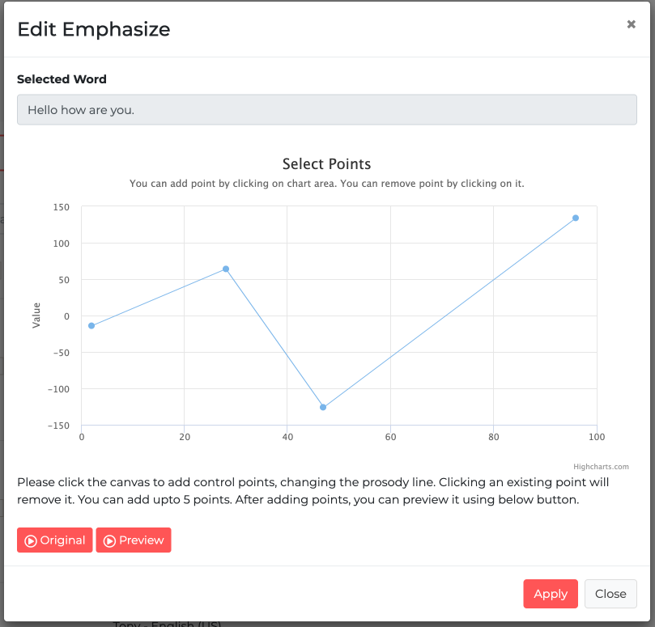Click the play icon on the Preview button

109,540
